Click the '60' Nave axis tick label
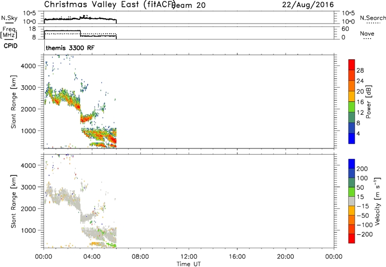This screenshot has width=386, height=267. pos(345,29)
